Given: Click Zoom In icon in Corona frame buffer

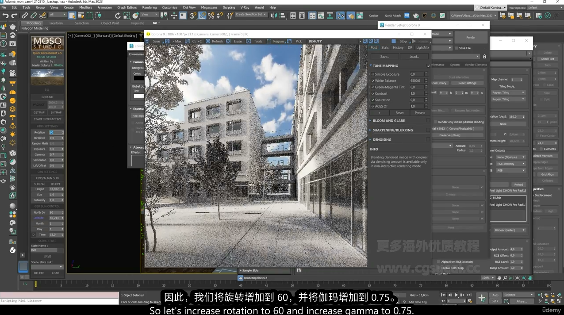Looking at the screenshot, I should tap(365, 41).
